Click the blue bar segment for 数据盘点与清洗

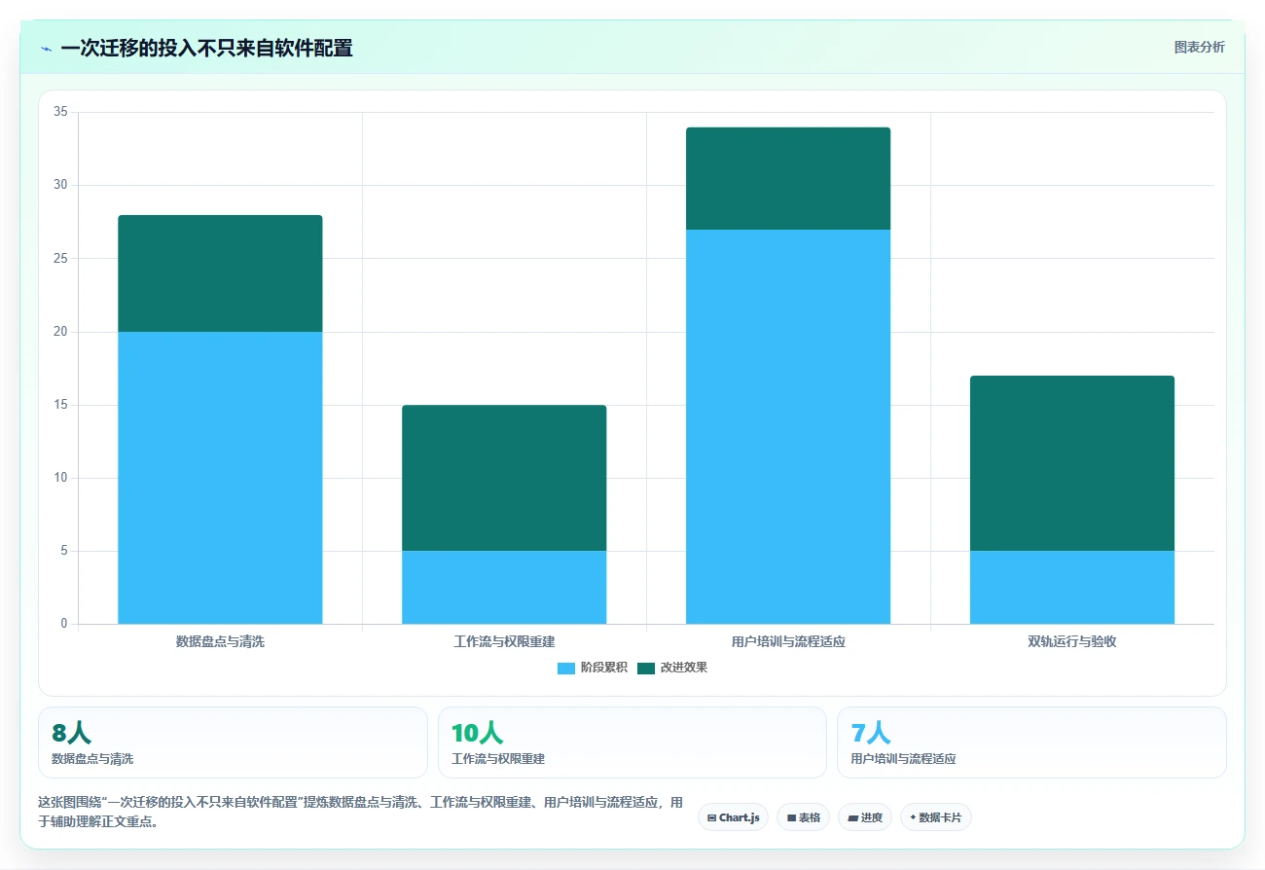point(220,478)
